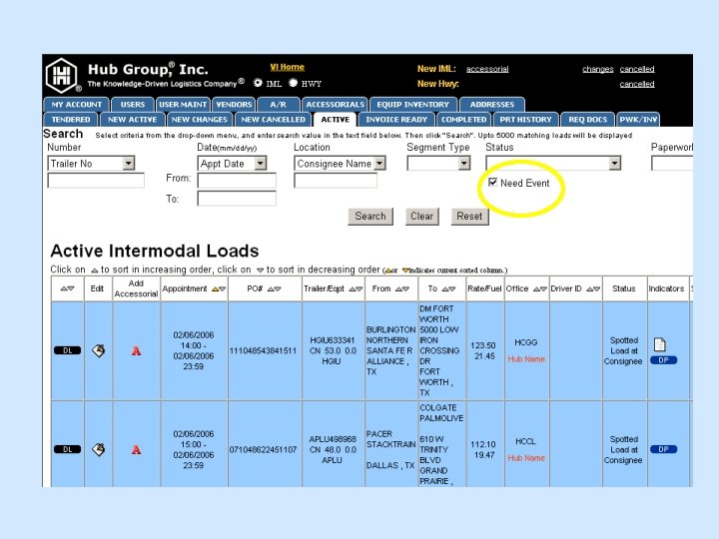Select the IML radio button

[x=259, y=83]
